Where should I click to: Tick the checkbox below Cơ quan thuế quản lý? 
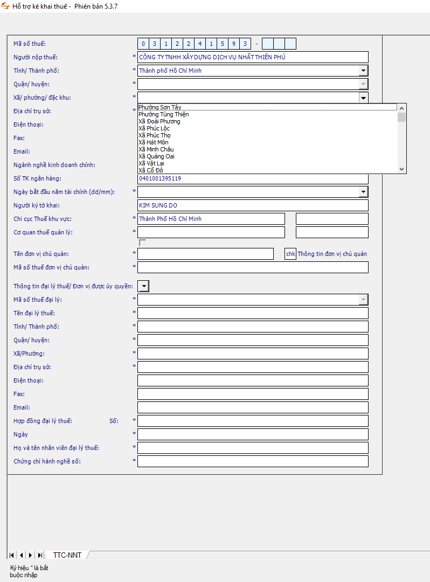point(142,243)
